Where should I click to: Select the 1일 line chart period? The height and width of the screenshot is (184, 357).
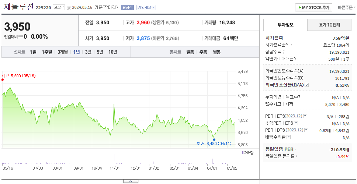[33, 52]
